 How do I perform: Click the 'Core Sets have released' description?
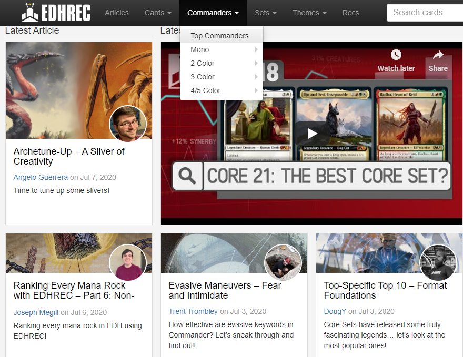[x=385, y=335]
